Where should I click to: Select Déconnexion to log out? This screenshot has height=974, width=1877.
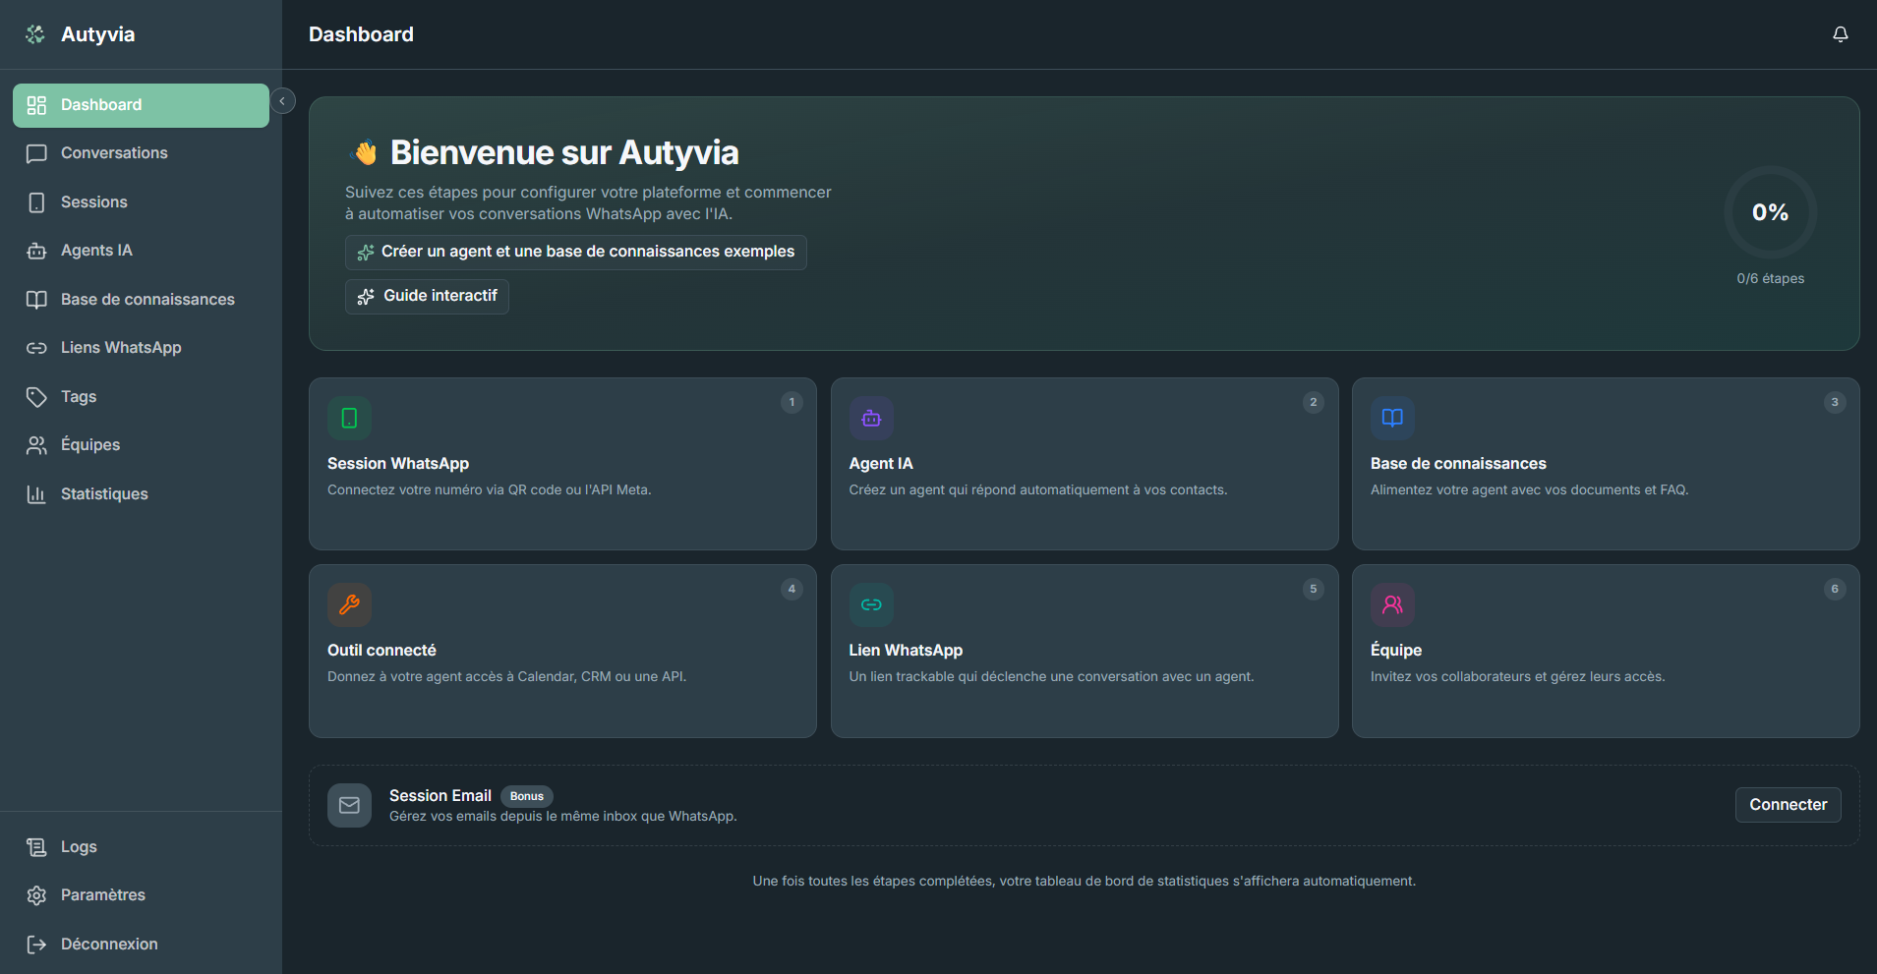click(x=141, y=945)
